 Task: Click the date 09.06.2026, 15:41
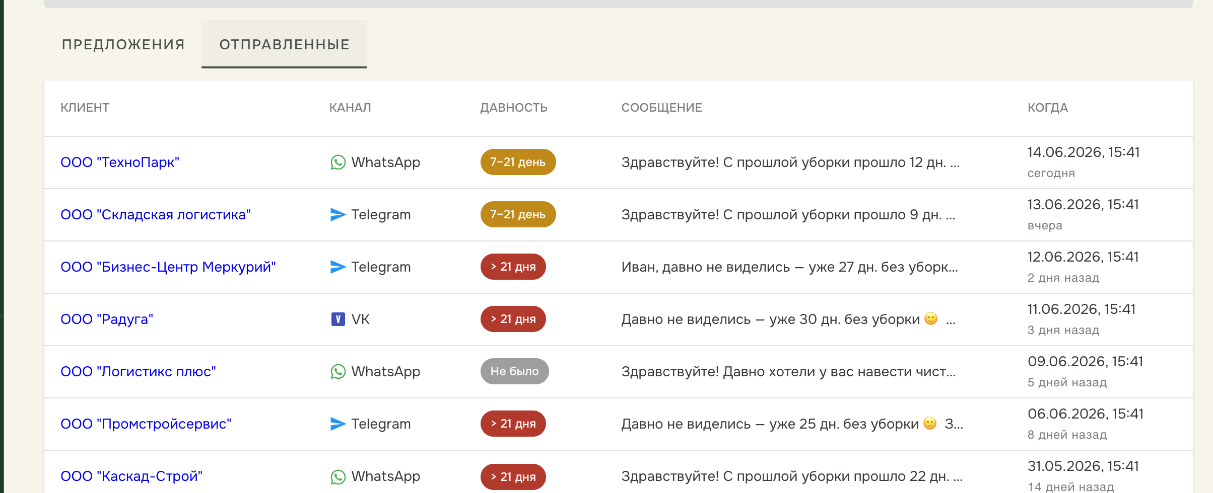click(x=1086, y=362)
